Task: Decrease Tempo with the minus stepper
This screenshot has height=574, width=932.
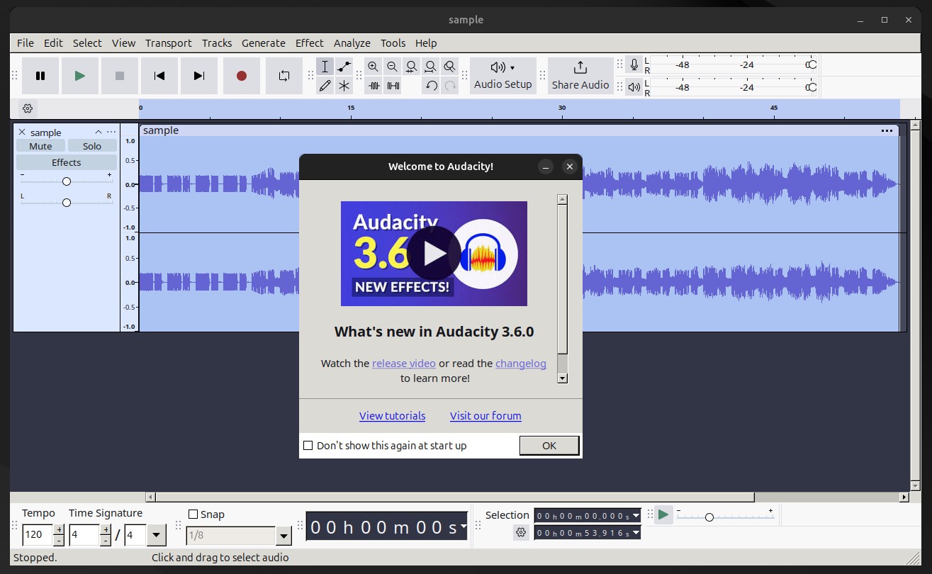Action: [59, 540]
